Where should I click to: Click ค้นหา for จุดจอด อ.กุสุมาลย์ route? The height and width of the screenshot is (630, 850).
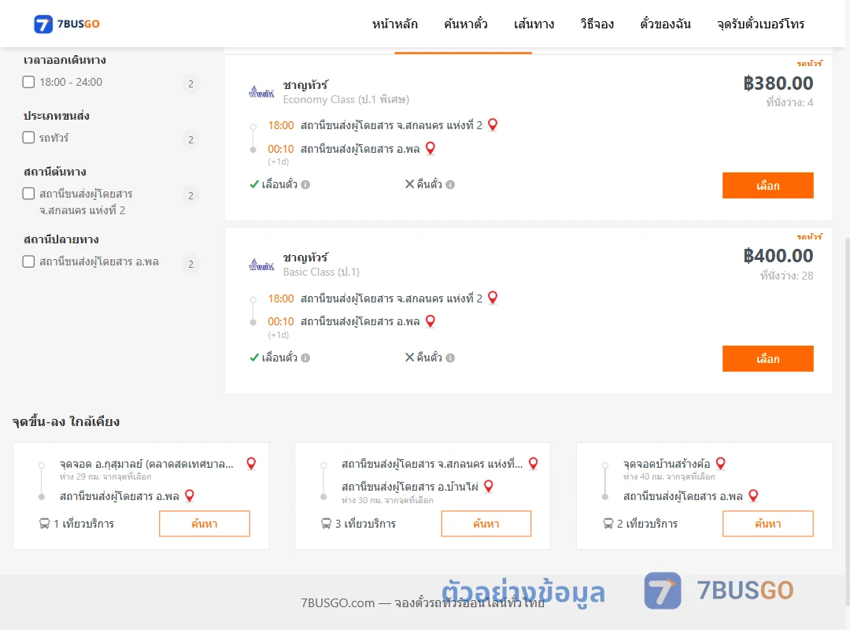205,524
